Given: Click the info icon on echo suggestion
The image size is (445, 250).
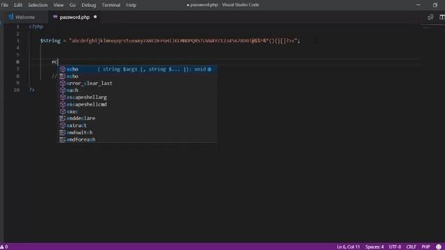Looking at the screenshot, I should click(x=209, y=69).
